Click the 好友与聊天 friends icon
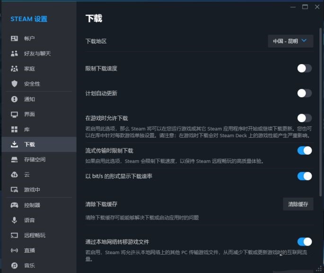The image size is (324, 273). click(14, 54)
